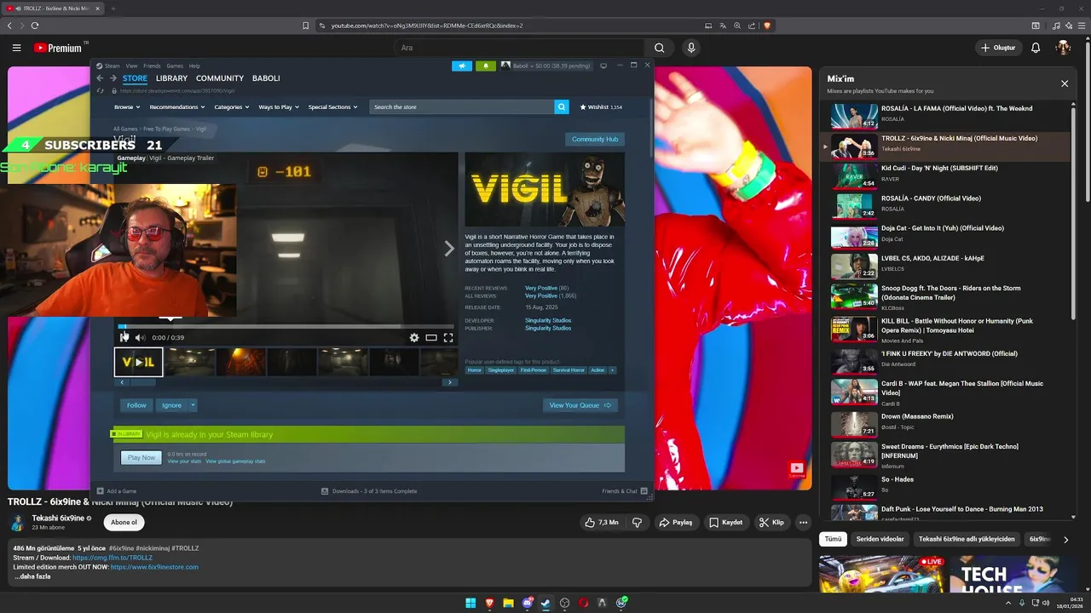Image resolution: width=1091 pixels, height=613 pixels.
Task: Click the Paylaş share button
Action: [x=676, y=522]
